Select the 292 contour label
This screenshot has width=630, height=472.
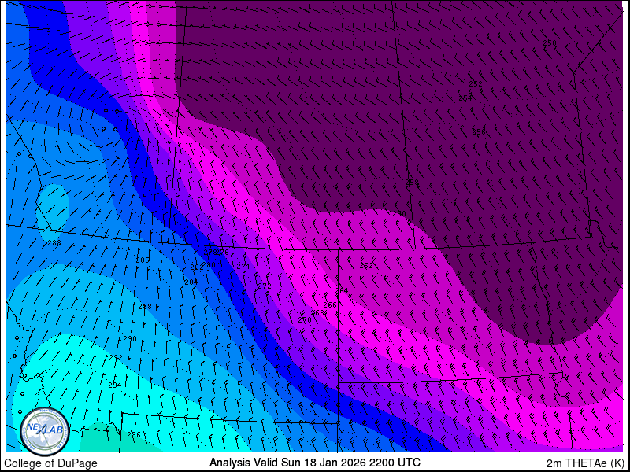pos(116,358)
